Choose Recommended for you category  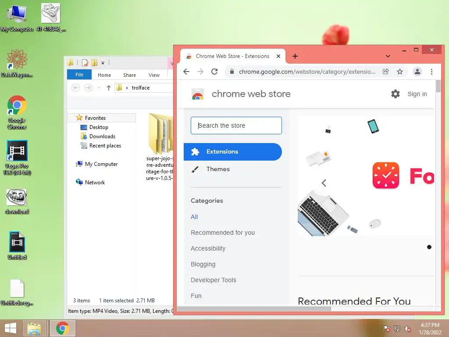[223, 233]
